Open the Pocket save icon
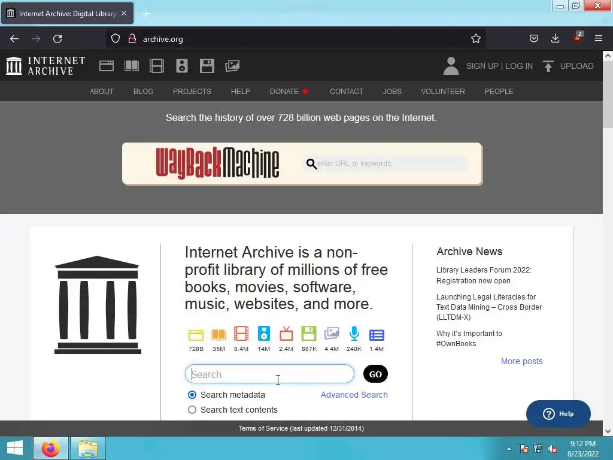This screenshot has width=613, height=460. tap(534, 38)
